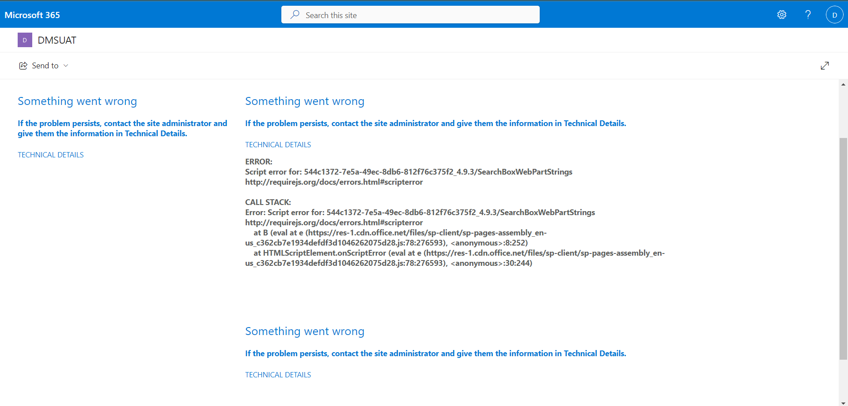Collapse the middle TECHNICAL DETAILS section
Viewport: 848px width, 406px height.
(x=278, y=144)
